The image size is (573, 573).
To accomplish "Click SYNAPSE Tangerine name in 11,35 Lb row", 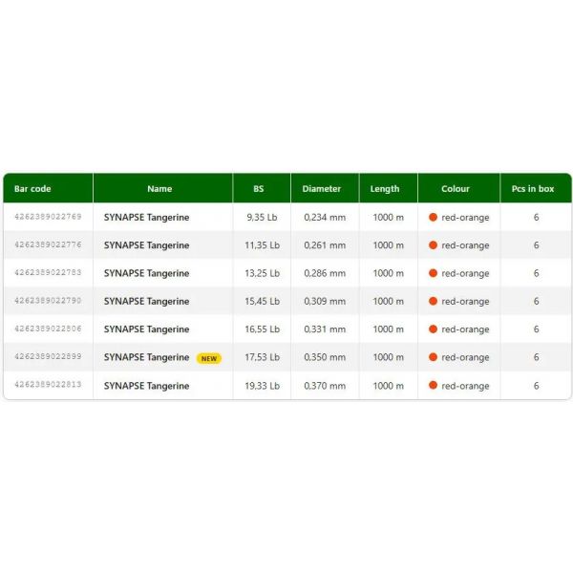I will pyautogui.click(x=146, y=245).
